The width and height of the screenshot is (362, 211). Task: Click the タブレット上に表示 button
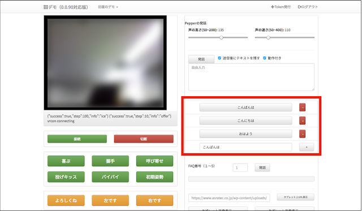point(295,197)
